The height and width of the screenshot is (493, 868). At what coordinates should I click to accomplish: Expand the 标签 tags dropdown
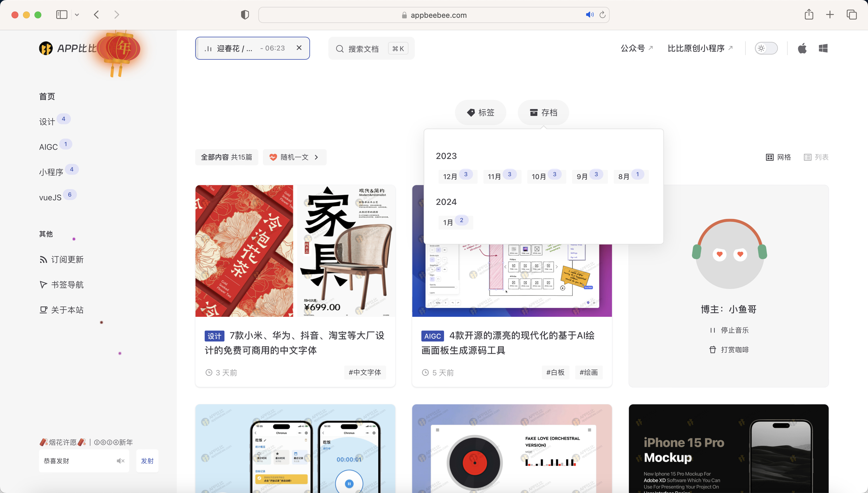[480, 112]
